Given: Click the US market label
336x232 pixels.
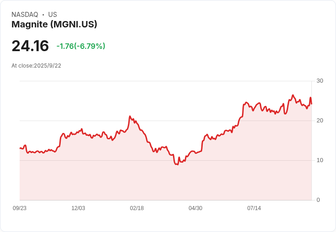Looking at the screenshot, I should 52,14.
